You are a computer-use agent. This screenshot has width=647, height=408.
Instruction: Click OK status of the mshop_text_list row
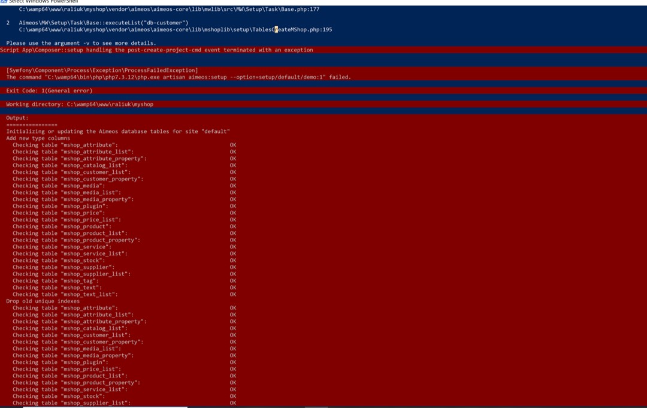tap(233, 295)
